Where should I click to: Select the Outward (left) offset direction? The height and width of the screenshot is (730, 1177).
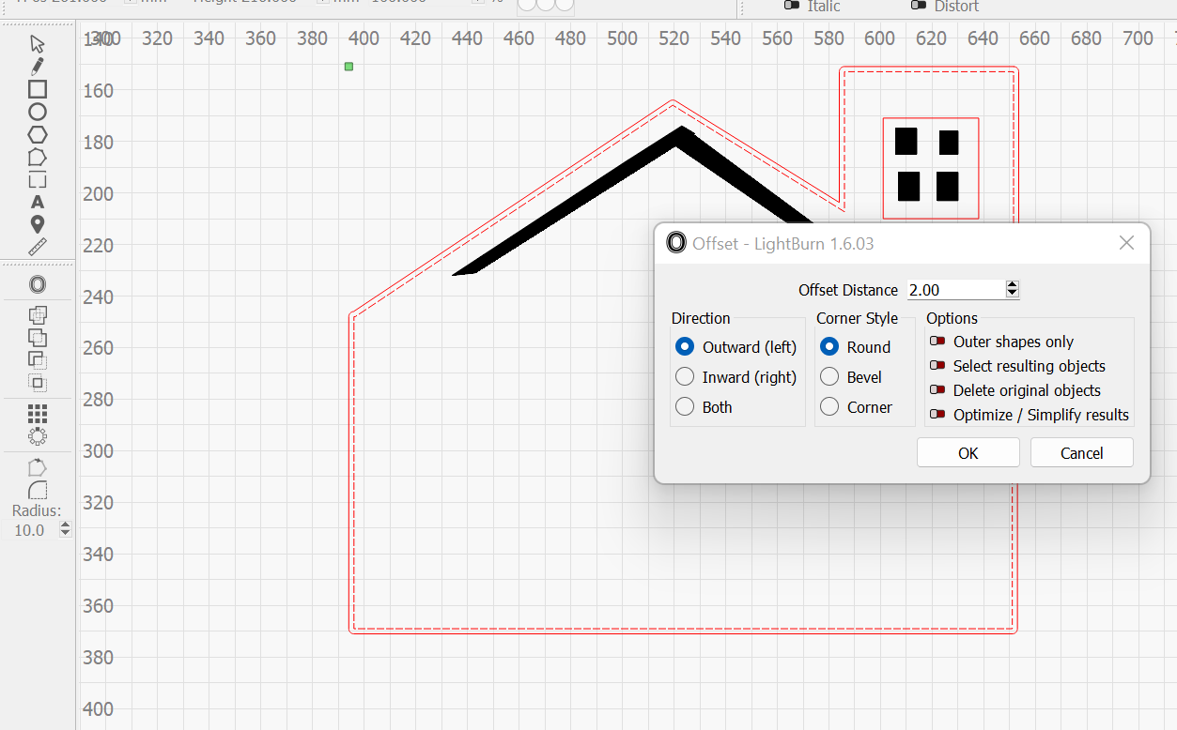(685, 346)
